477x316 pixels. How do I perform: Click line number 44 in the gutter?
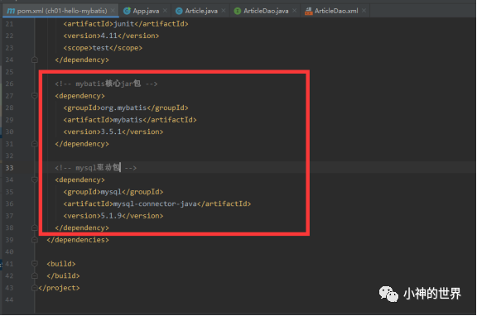(x=9, y=300)
